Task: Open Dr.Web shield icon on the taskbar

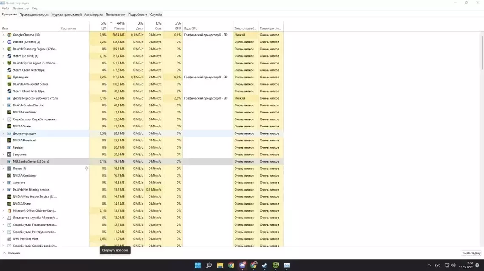Action: (x=276, y=265)
